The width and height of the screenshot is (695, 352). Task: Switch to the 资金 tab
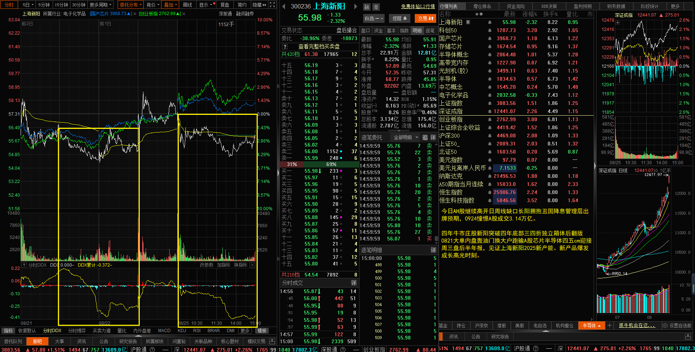(x=378, y=31)
